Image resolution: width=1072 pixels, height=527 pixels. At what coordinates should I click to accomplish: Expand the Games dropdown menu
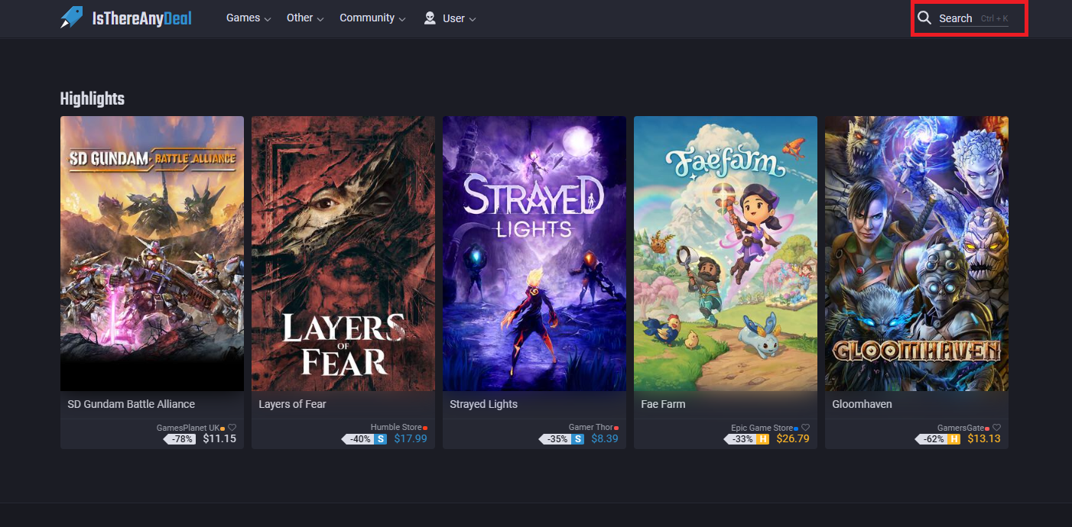[x=249, y=18]
